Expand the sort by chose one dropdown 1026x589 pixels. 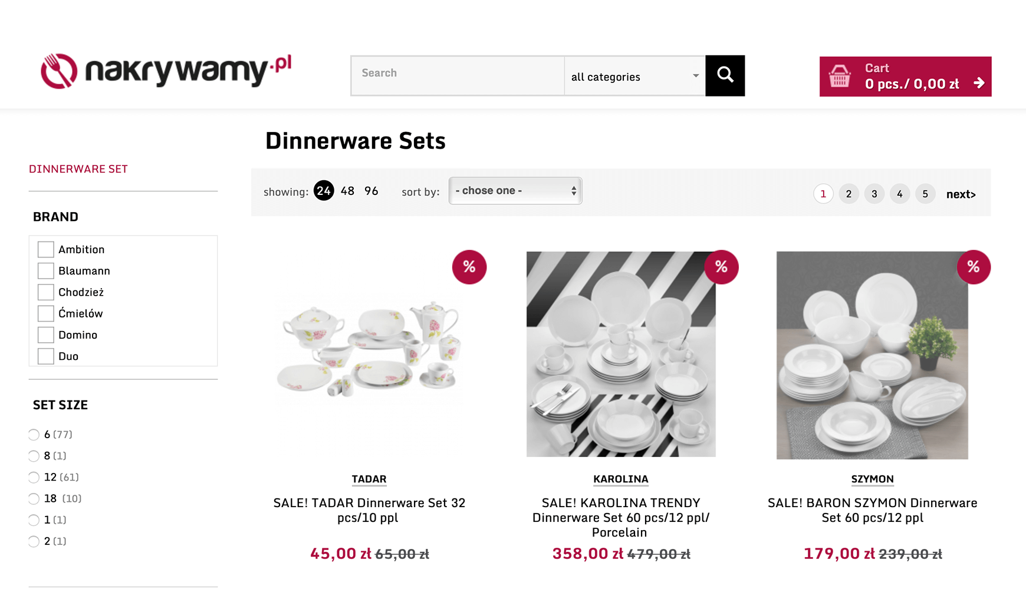(x=515, y=191)
